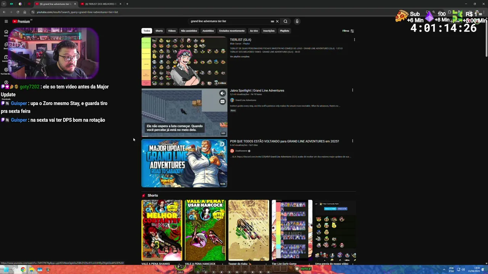Mute the Jabra Spotlight preview video
Viewport: 488px width, 274px height.
222,93
